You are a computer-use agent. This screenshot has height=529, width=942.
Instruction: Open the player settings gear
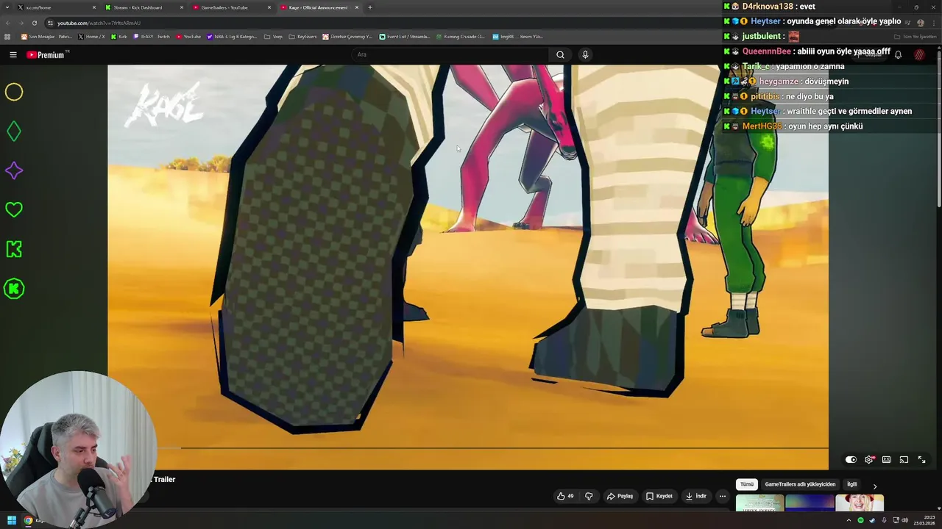point(869,459)
